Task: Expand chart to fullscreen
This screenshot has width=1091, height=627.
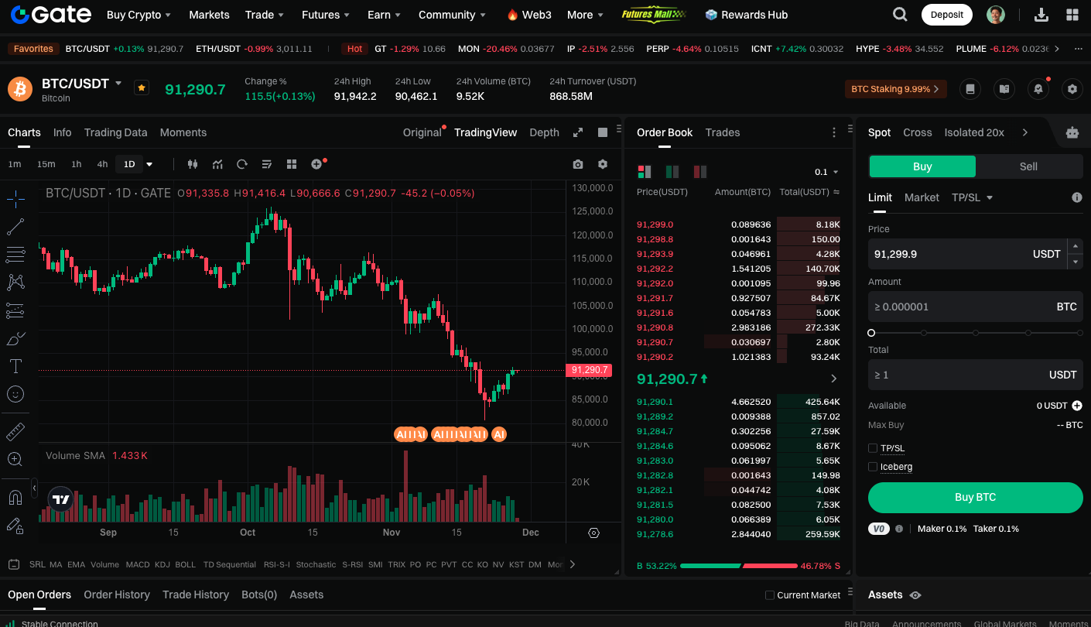Action: 577,132
